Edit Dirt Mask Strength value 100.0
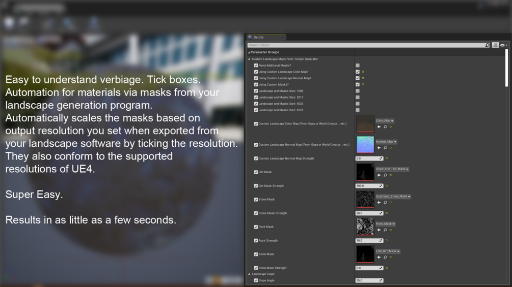The height and width of the screenshot is (287, 512). pos(369,186)
